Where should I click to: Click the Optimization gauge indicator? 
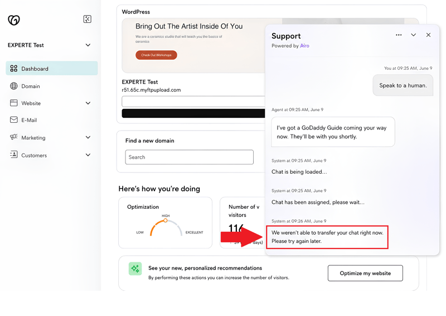pos(166,221)
